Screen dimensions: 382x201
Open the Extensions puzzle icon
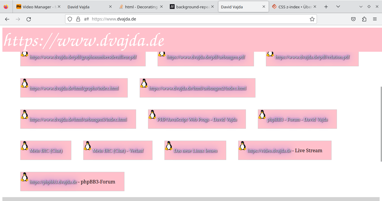coord(364,19)
